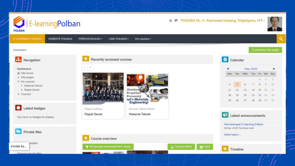Screen dimensions: 295x166
Task: Open the PERPUSTAKAAN dropdown menu
Action: (x=90, y=39)
